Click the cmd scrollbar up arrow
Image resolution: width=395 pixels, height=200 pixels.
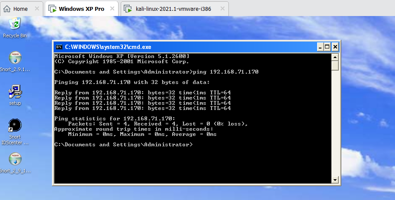tap(335, 57)
